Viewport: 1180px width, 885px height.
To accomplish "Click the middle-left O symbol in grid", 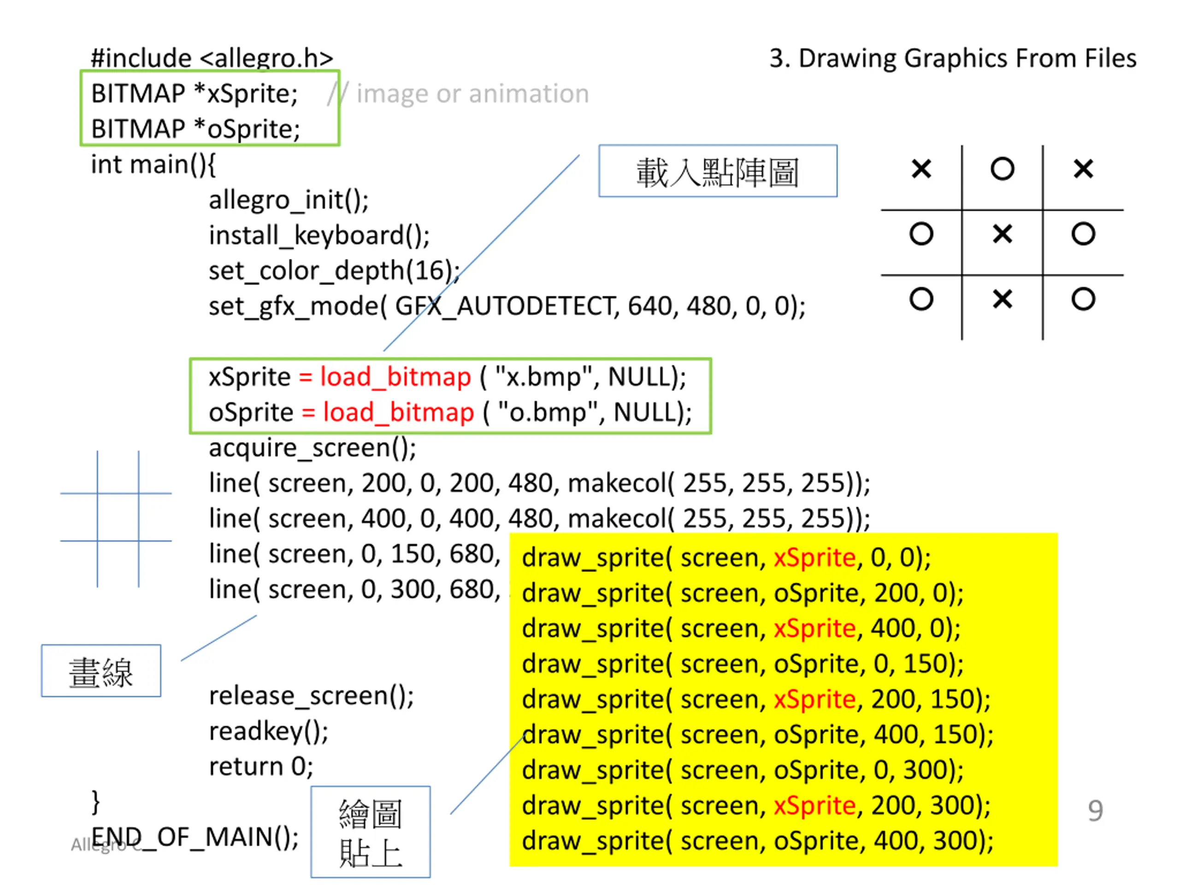I will point(921,234).
